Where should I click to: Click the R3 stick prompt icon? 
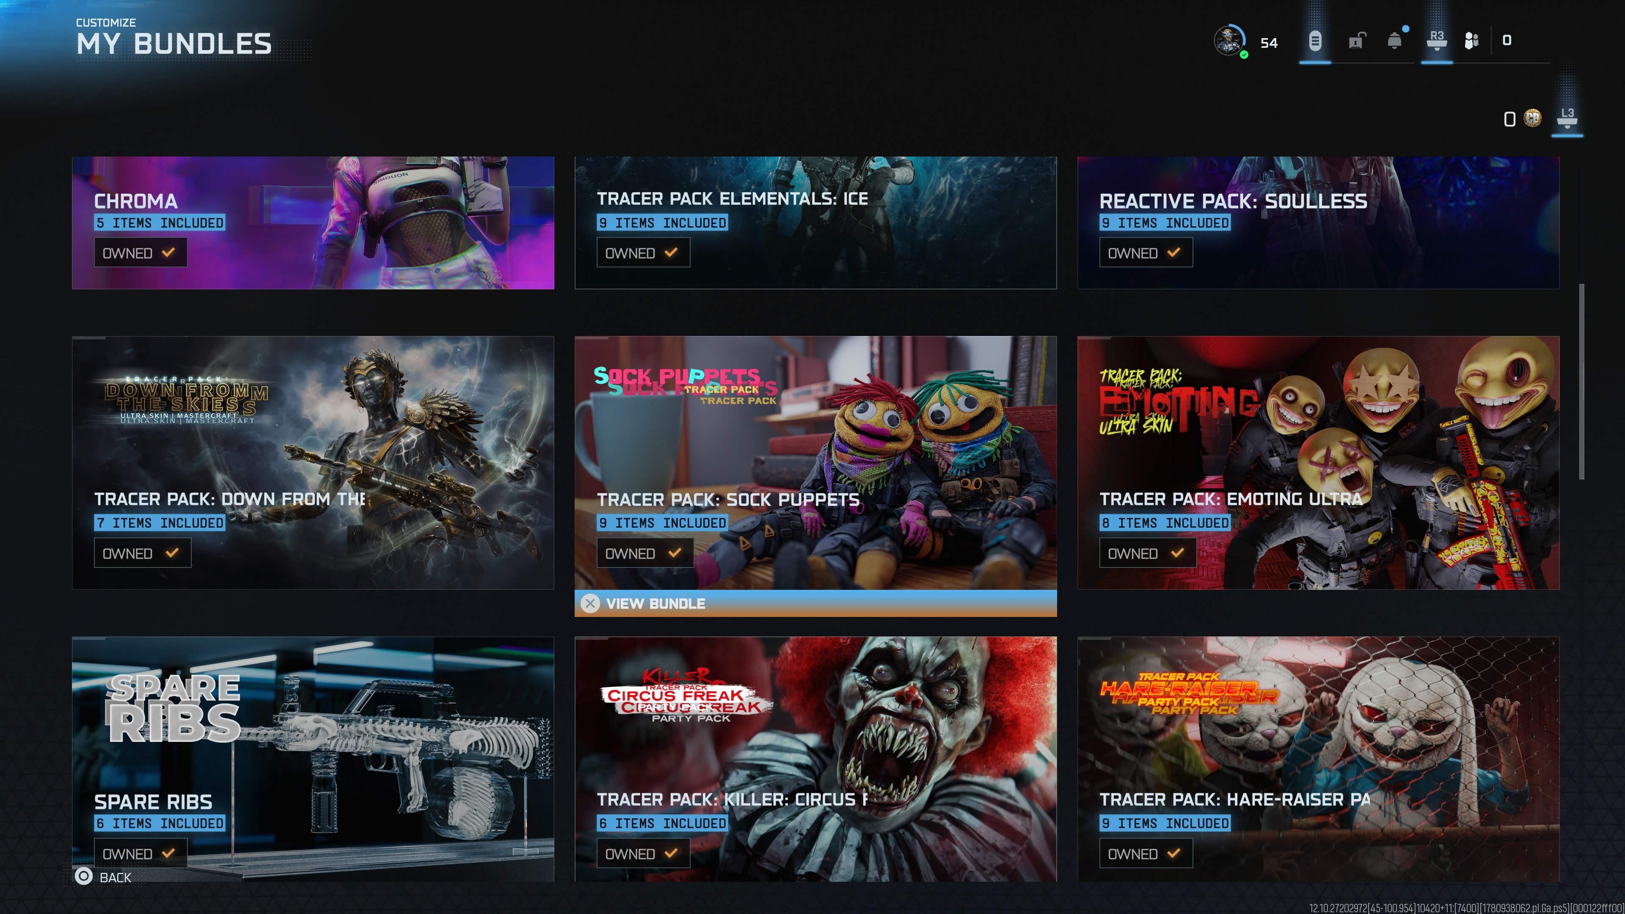tap(1437, 40)
